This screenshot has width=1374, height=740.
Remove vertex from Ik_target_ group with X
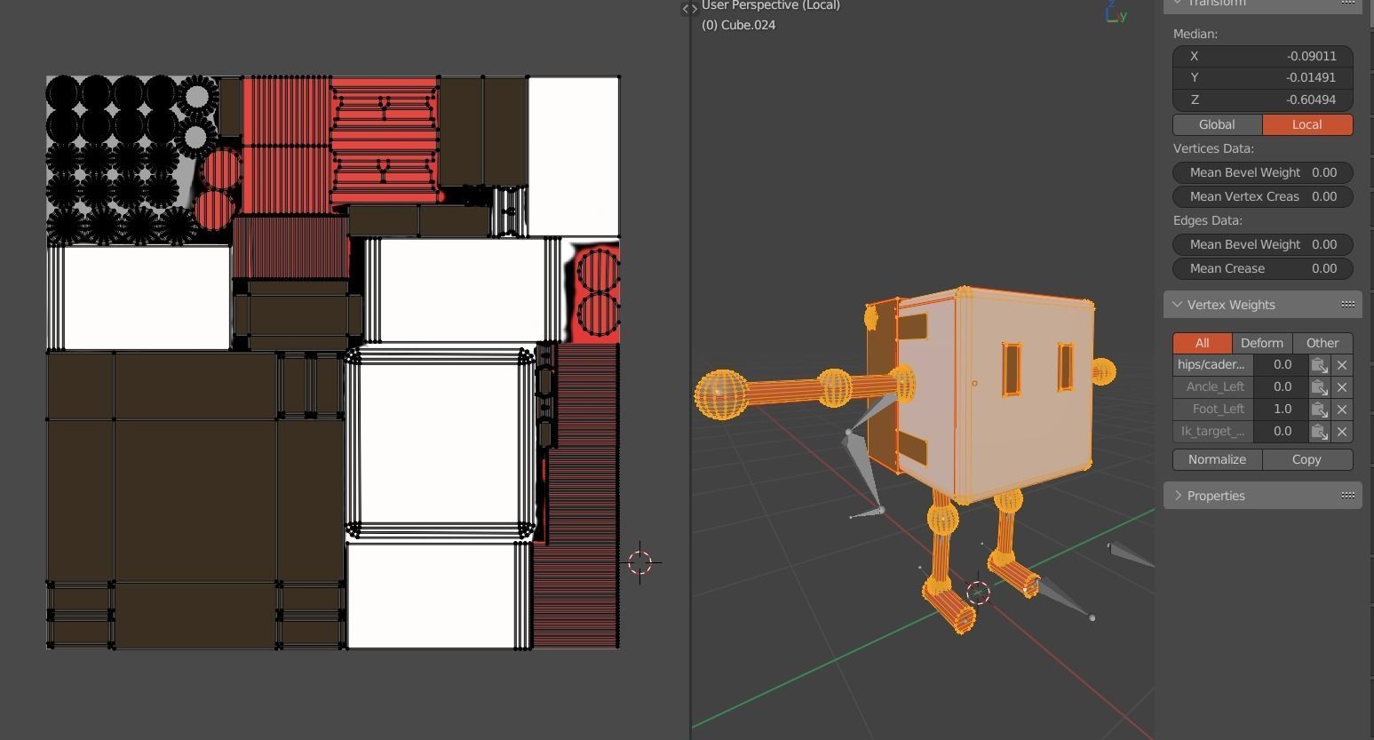[1342, 432]
